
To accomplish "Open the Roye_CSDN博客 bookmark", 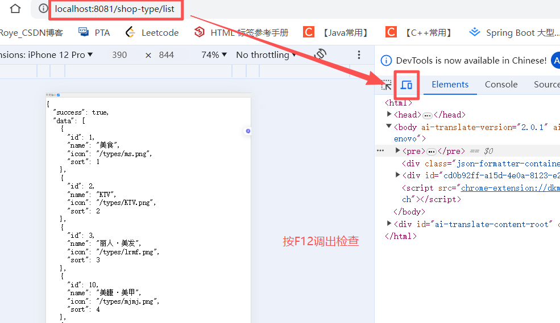I will [x=31, y=33].
